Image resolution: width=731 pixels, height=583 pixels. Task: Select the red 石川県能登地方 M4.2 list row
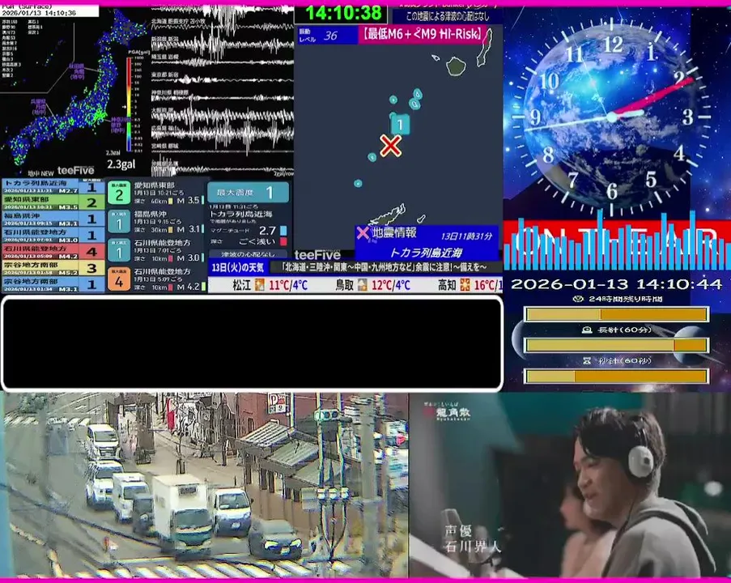pos(52,252)
